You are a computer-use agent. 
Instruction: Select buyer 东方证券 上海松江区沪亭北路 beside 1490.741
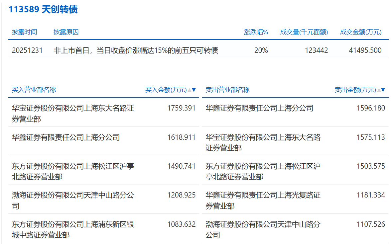pyautogui.click(x=73, y=172)
